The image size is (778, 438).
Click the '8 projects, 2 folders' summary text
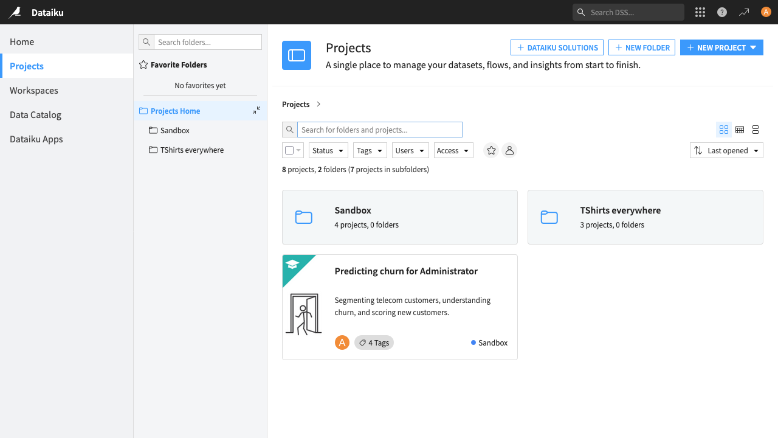356,169
